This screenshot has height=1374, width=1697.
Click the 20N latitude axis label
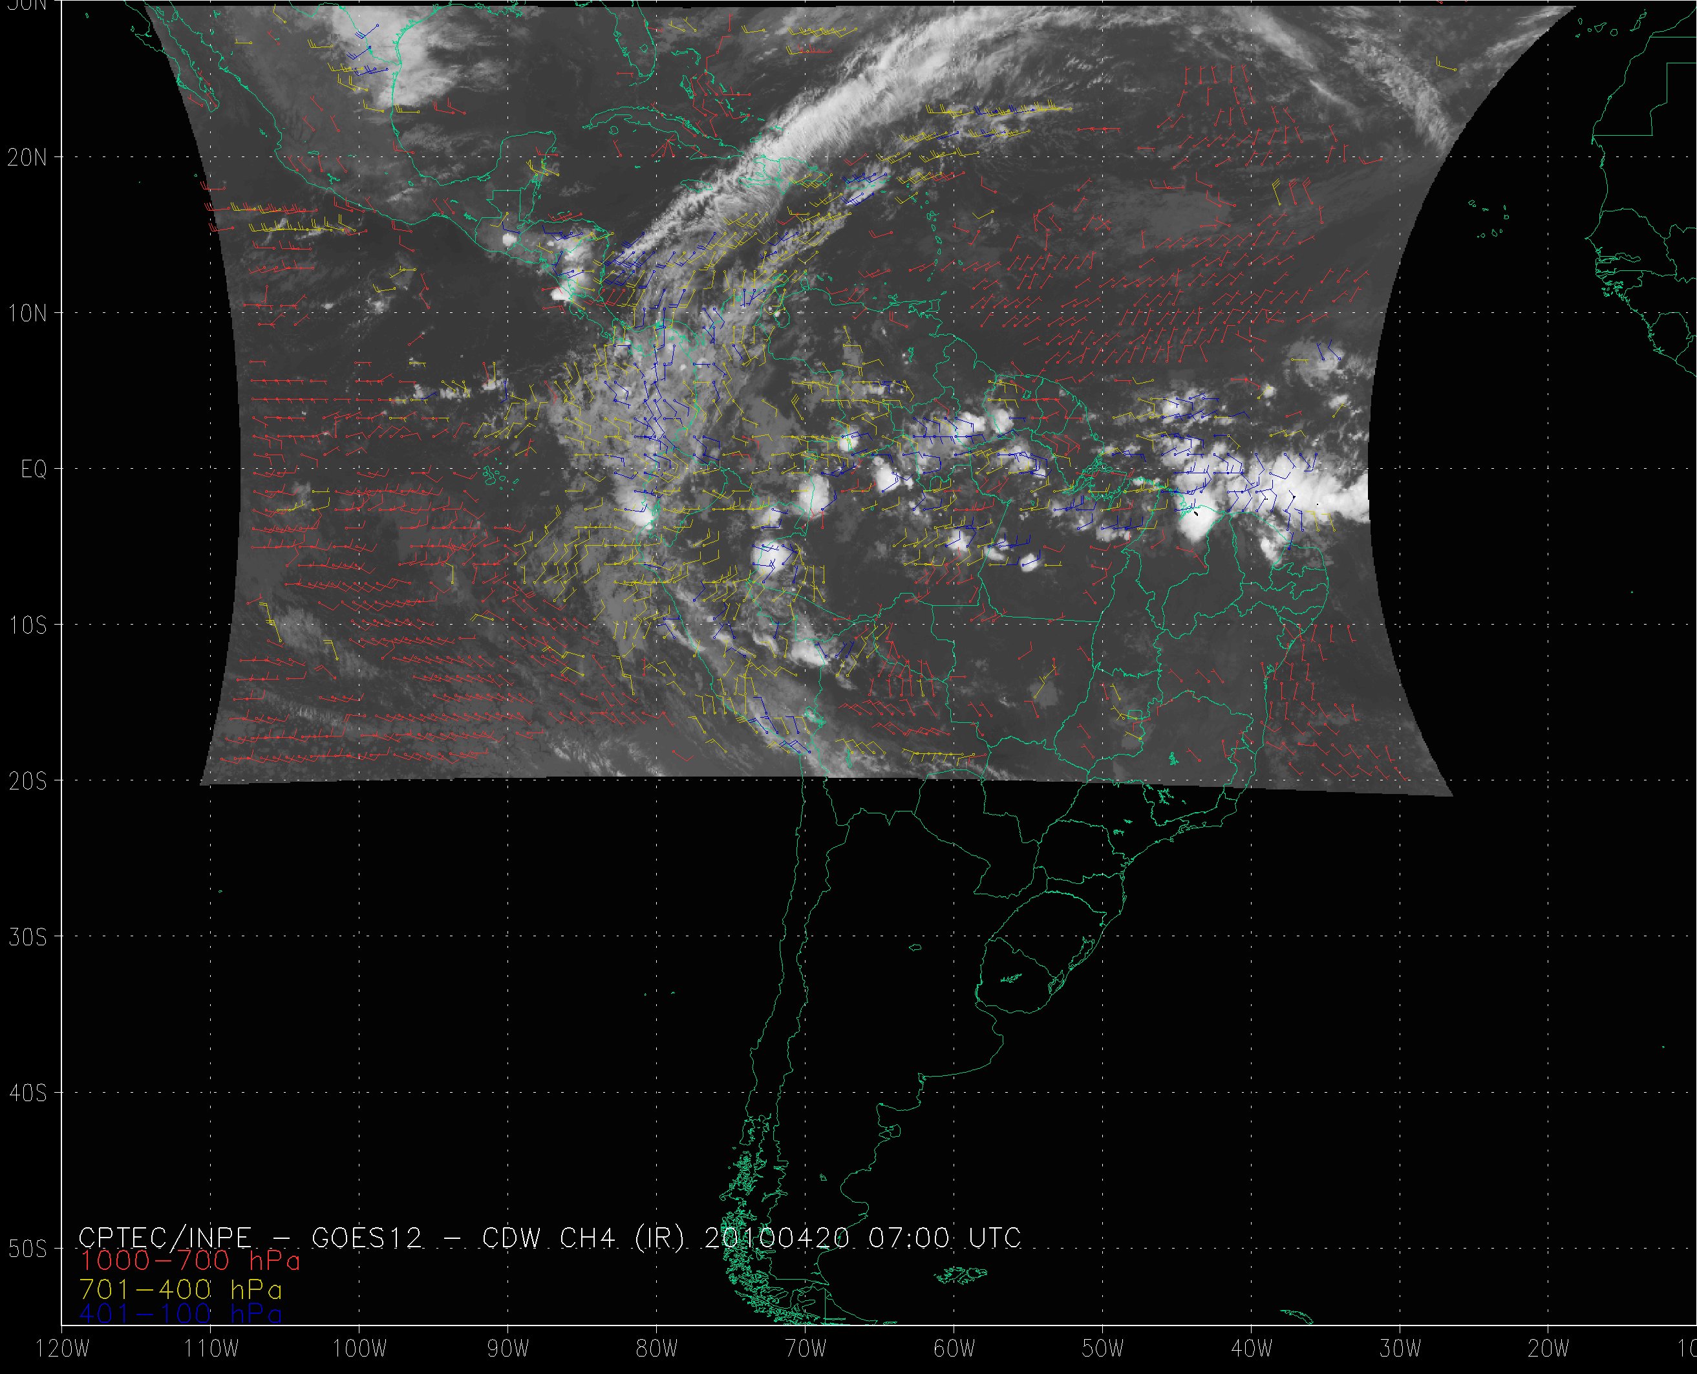[x=28, y=158]
